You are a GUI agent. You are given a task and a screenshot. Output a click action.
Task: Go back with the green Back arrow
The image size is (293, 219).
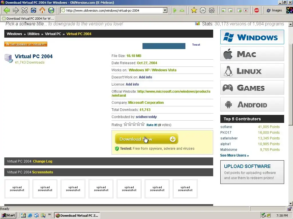tap(7, 10)
